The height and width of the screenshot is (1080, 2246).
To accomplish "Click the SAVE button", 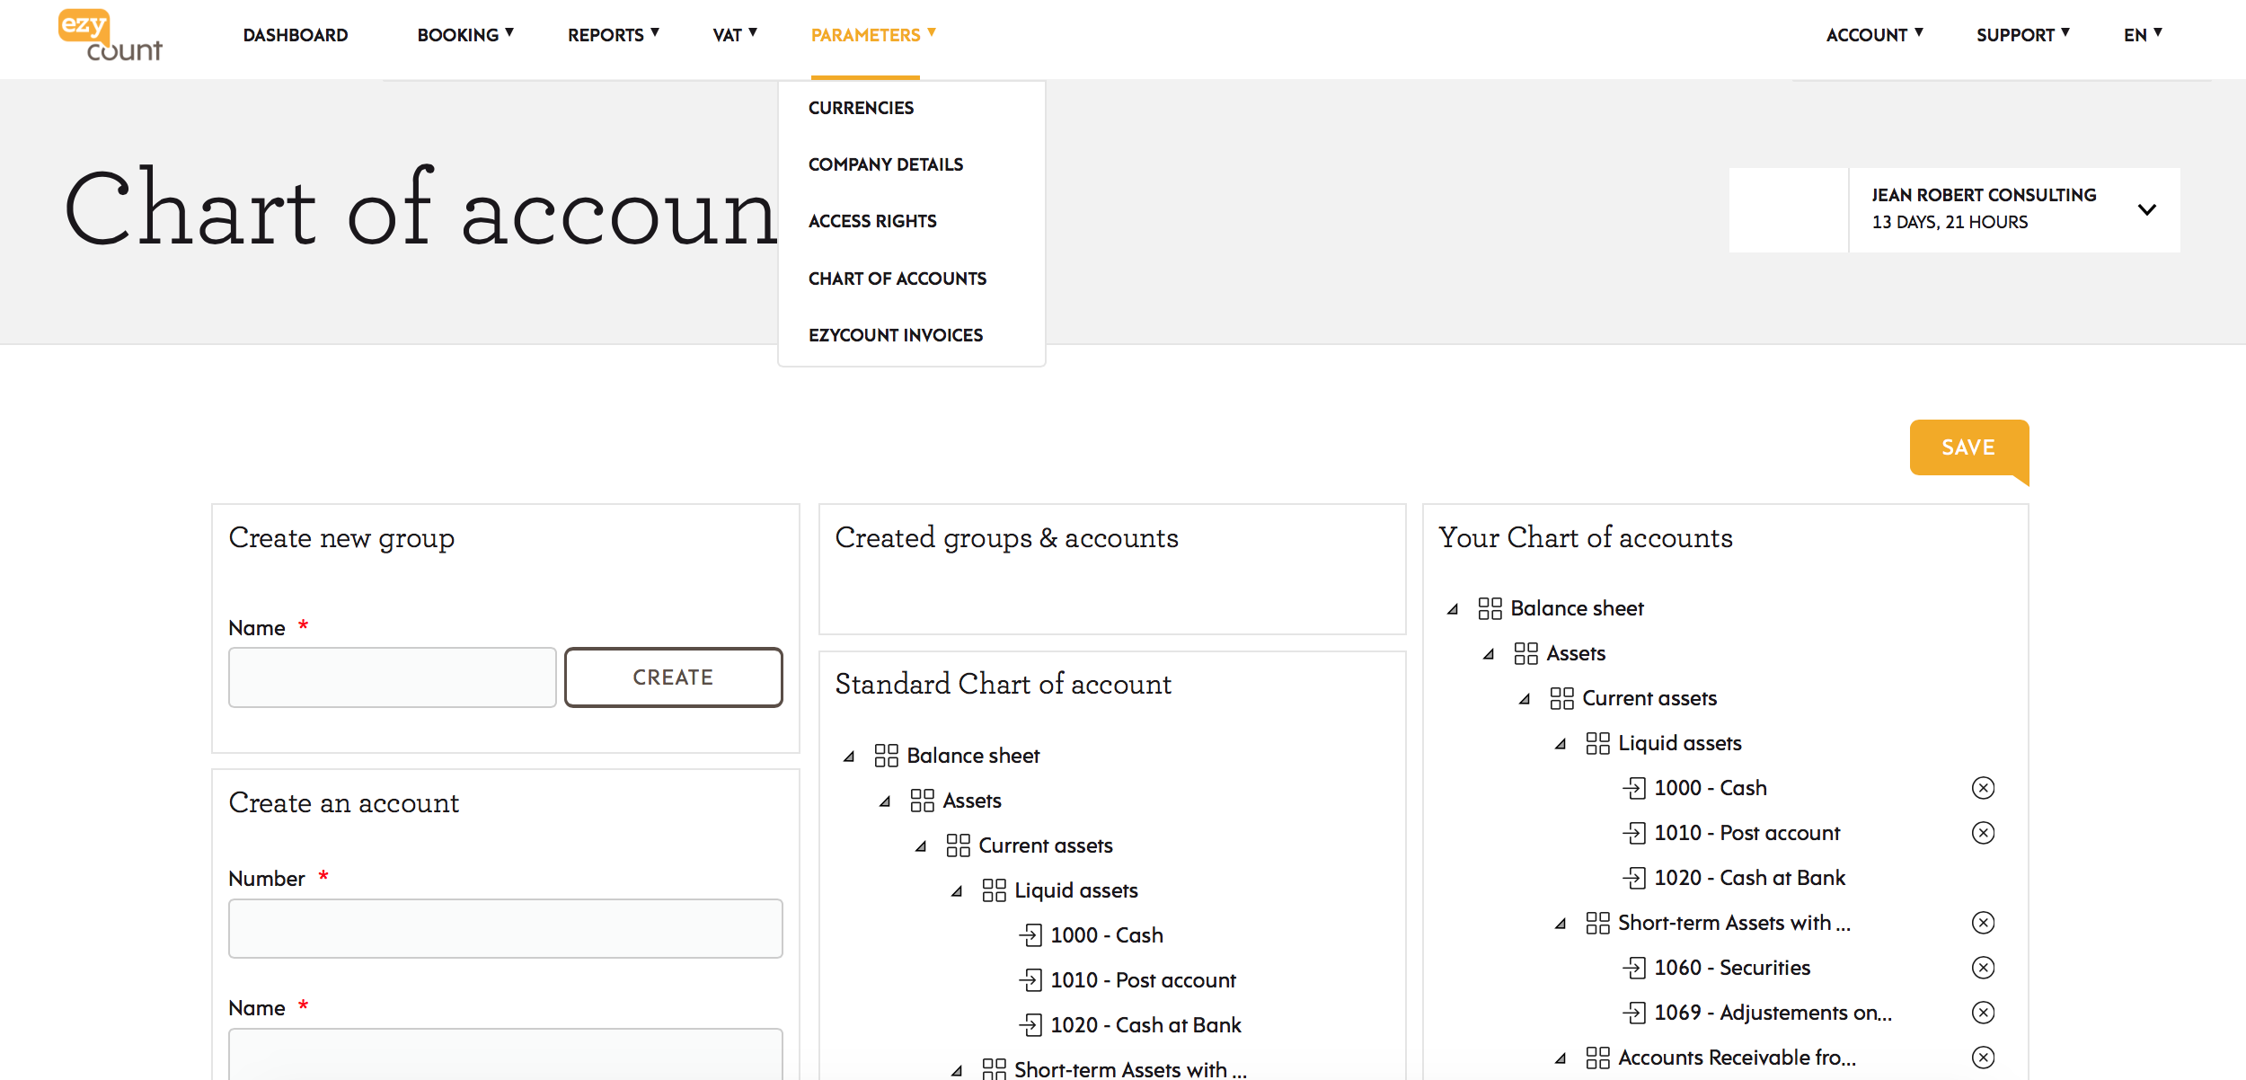I will coord(1967,447).
